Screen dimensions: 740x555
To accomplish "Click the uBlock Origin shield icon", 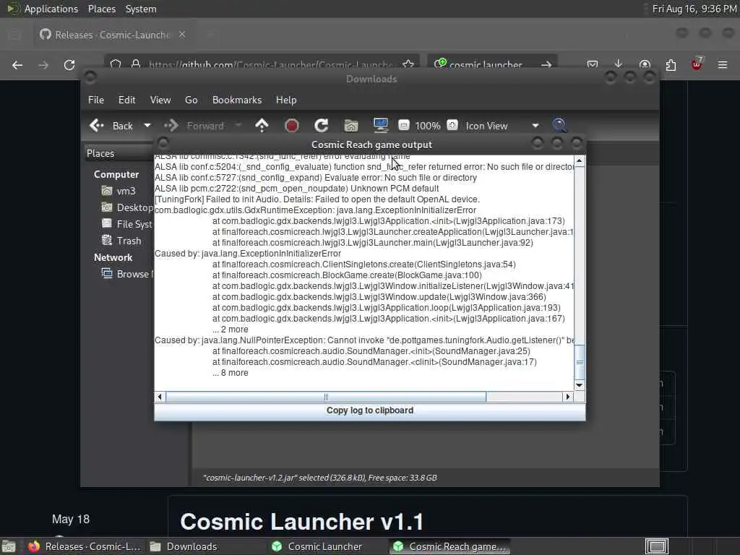I will pos(697,64).
